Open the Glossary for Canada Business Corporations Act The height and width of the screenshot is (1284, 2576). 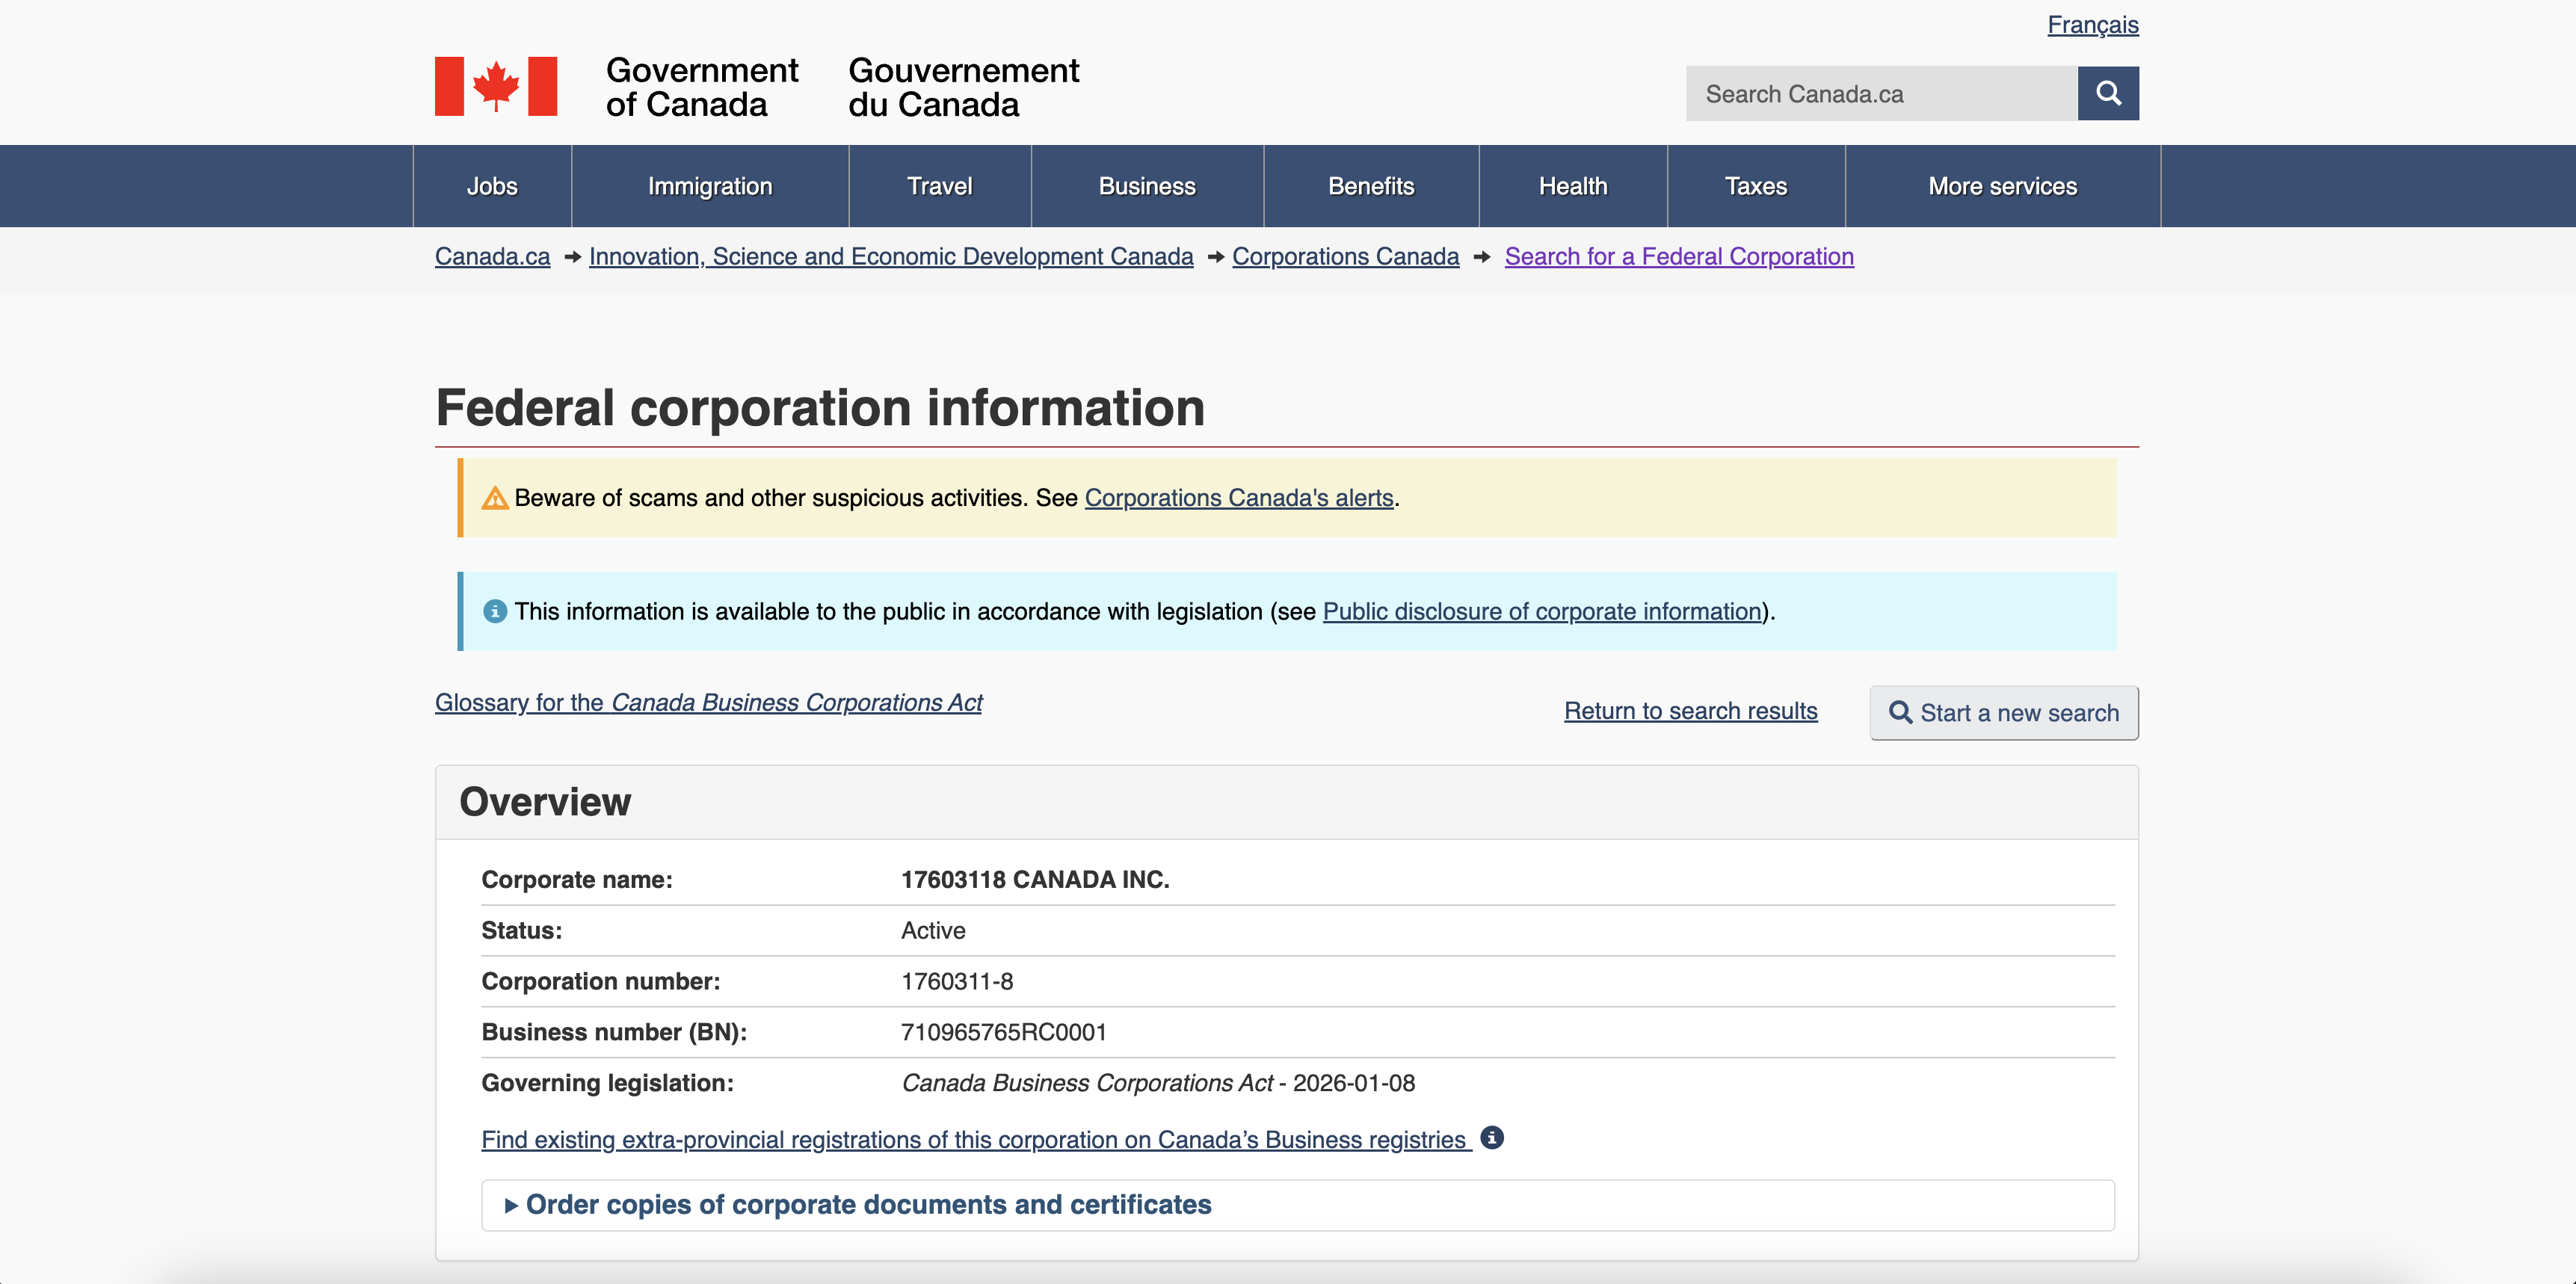coord(708,703)
